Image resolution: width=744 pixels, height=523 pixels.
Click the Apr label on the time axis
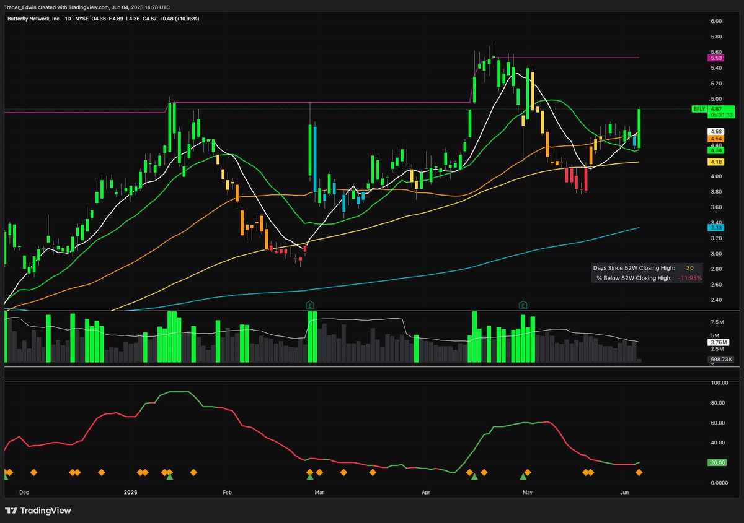pyautogui.click(x=426, y=493)
